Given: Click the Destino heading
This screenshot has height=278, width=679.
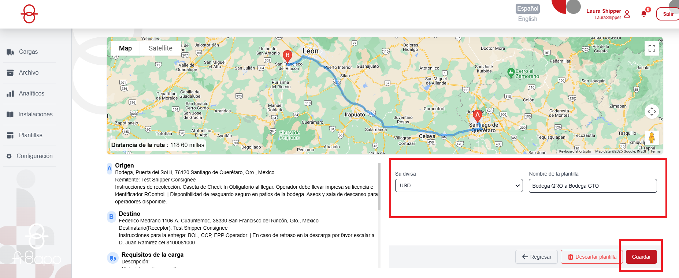Looking at the screenshot, I should pyautogui.click(x=130, y=214).
